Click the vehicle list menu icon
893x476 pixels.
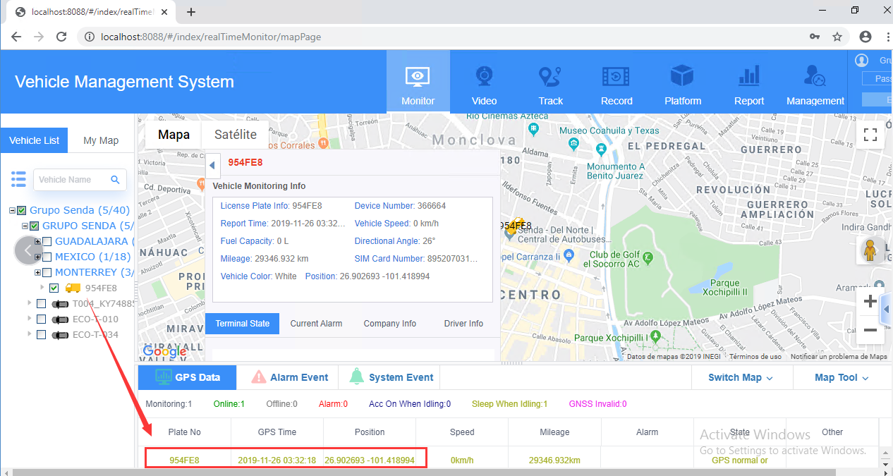click(x=18, y=179)
